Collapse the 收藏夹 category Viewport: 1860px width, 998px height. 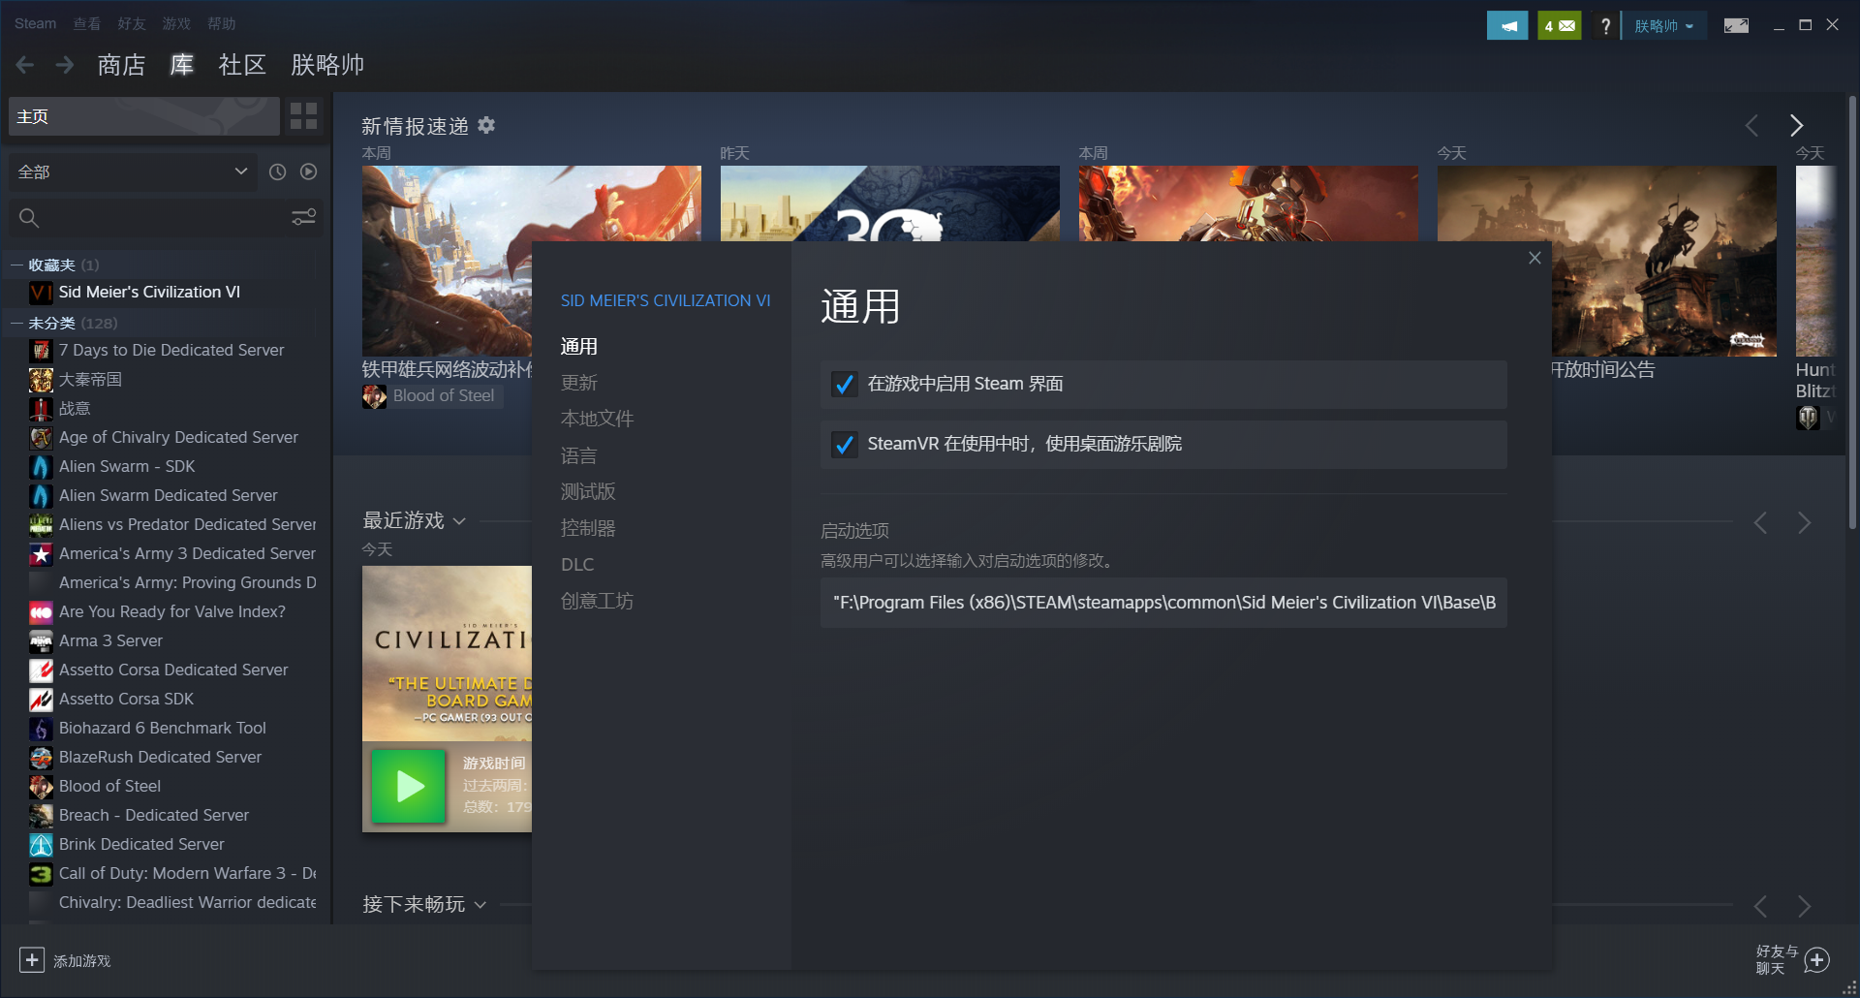pos(16,265)
